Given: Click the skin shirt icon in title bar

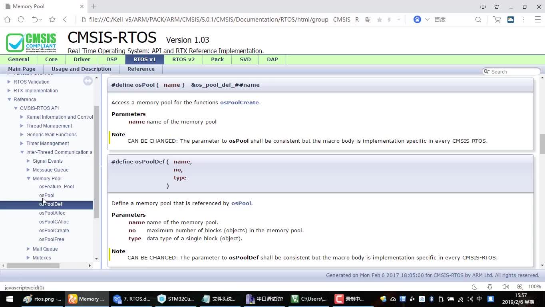Looking at the screenshot, I should point(497,7).
